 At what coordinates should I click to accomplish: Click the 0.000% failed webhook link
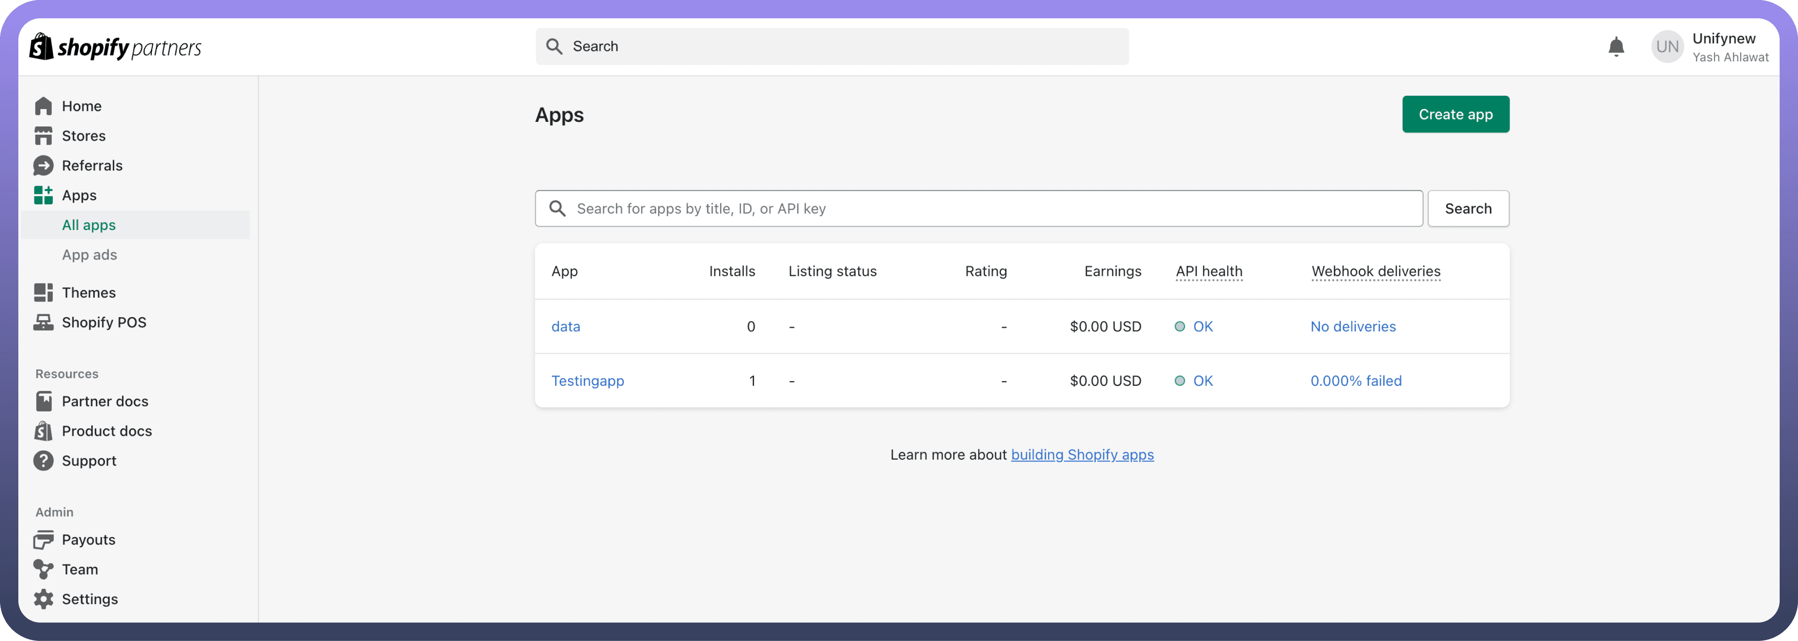(x=1355, y=381)
